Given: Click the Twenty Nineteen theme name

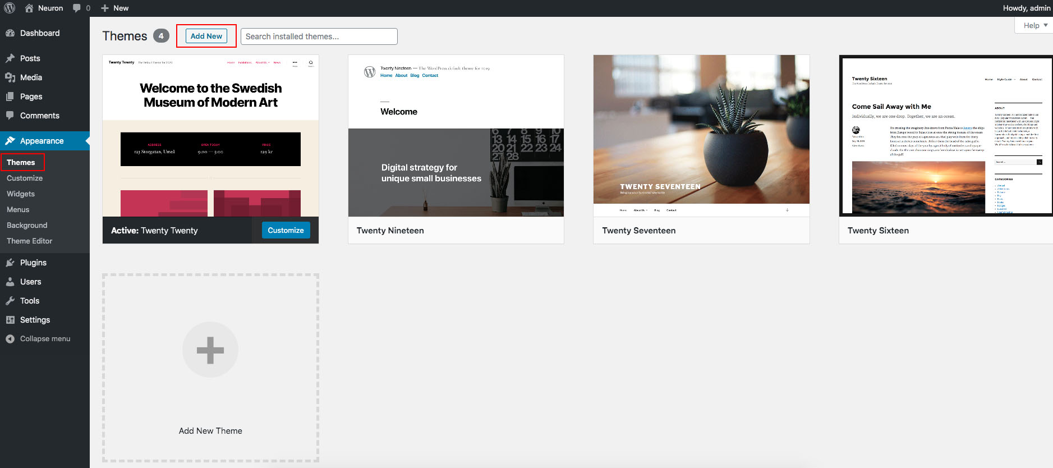Looking at the screenshot, I should coord(390,231).
